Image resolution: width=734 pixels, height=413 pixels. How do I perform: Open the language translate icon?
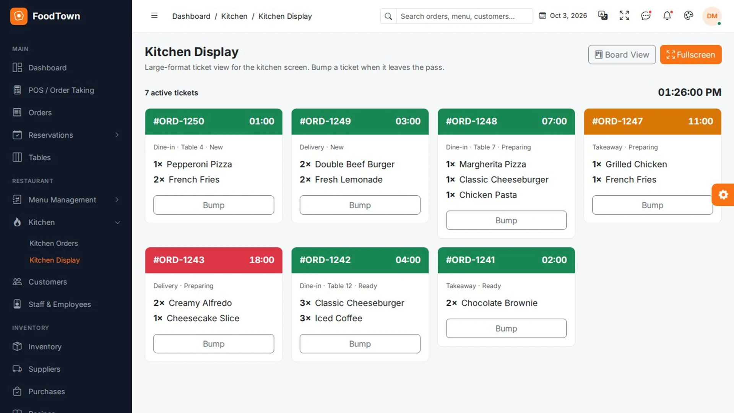(603, 16)
